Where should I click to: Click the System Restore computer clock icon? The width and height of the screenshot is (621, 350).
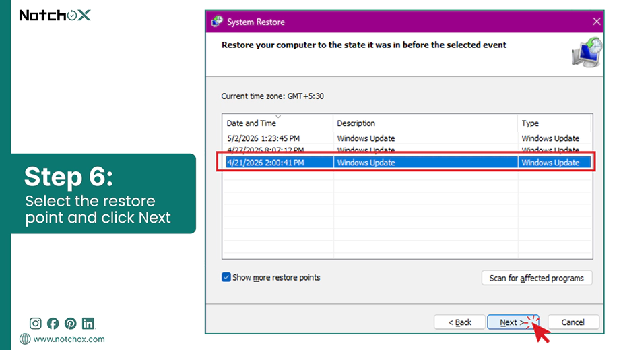click(x=587, y=52)
